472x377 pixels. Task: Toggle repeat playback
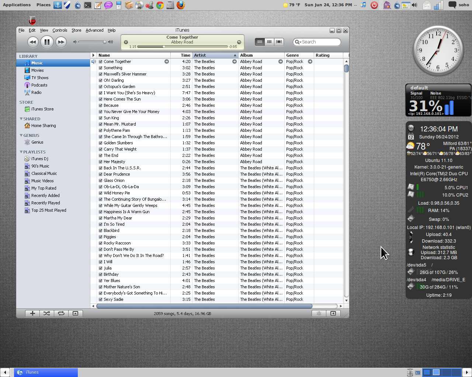click(x=61, y=313)
